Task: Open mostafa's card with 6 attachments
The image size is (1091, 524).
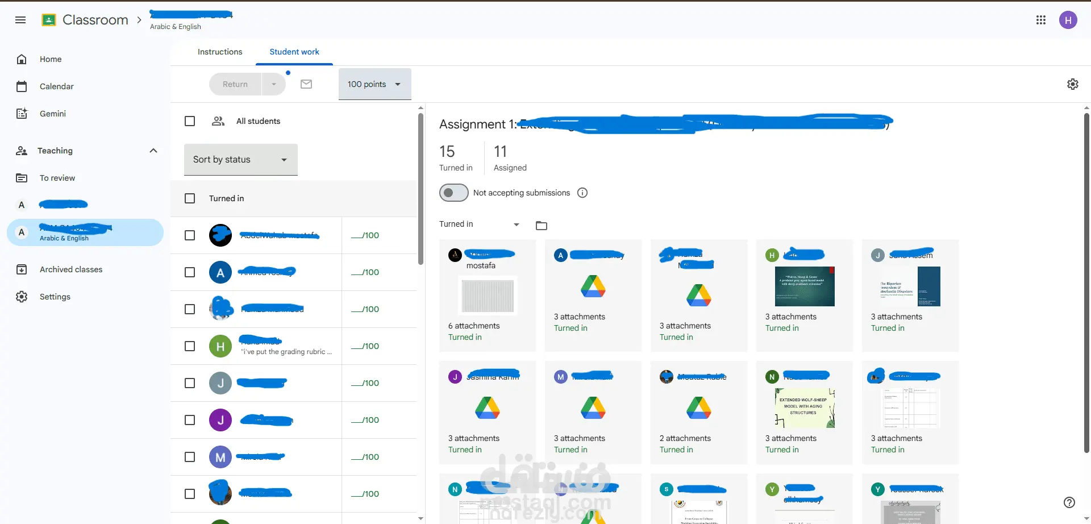Action: (x=488, y=296)
